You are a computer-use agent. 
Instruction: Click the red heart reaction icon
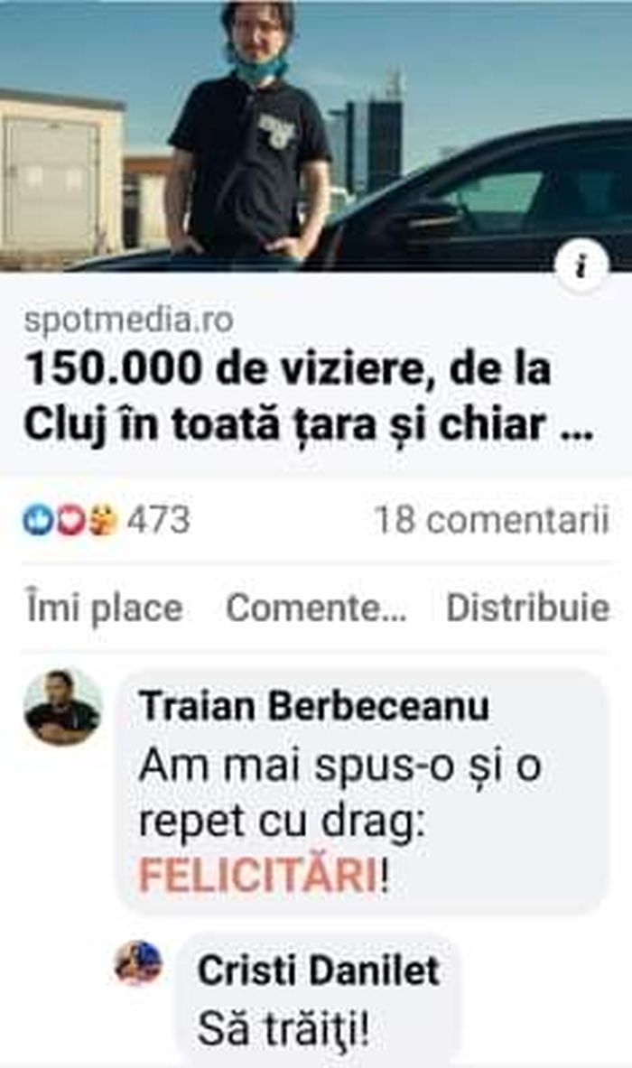[70, 520]
